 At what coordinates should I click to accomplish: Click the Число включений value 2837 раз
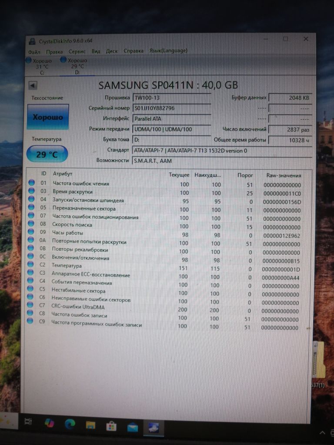click(290, 130)
